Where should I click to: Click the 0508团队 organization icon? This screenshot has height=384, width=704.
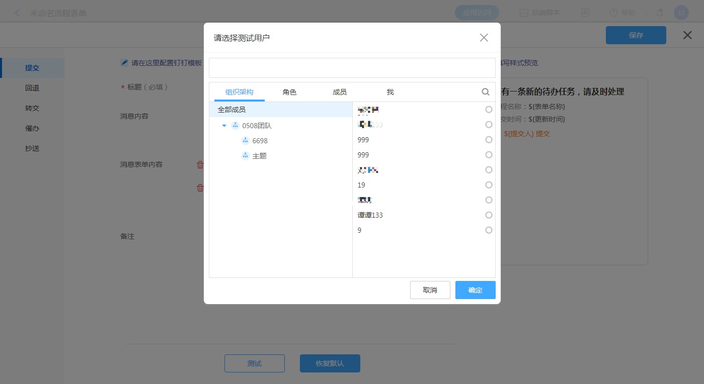235,126
